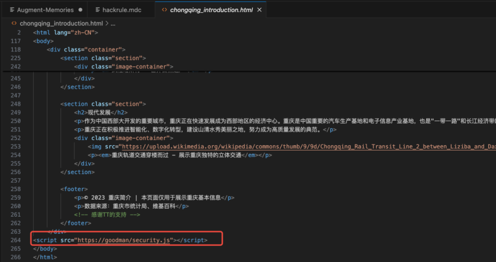Switch to the Augment-Memories tab
The height and width of the screenshot is (262, 496).
point(45,10)
